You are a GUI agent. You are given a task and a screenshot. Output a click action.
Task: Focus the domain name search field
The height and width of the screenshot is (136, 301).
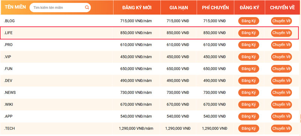click(60, 8)
